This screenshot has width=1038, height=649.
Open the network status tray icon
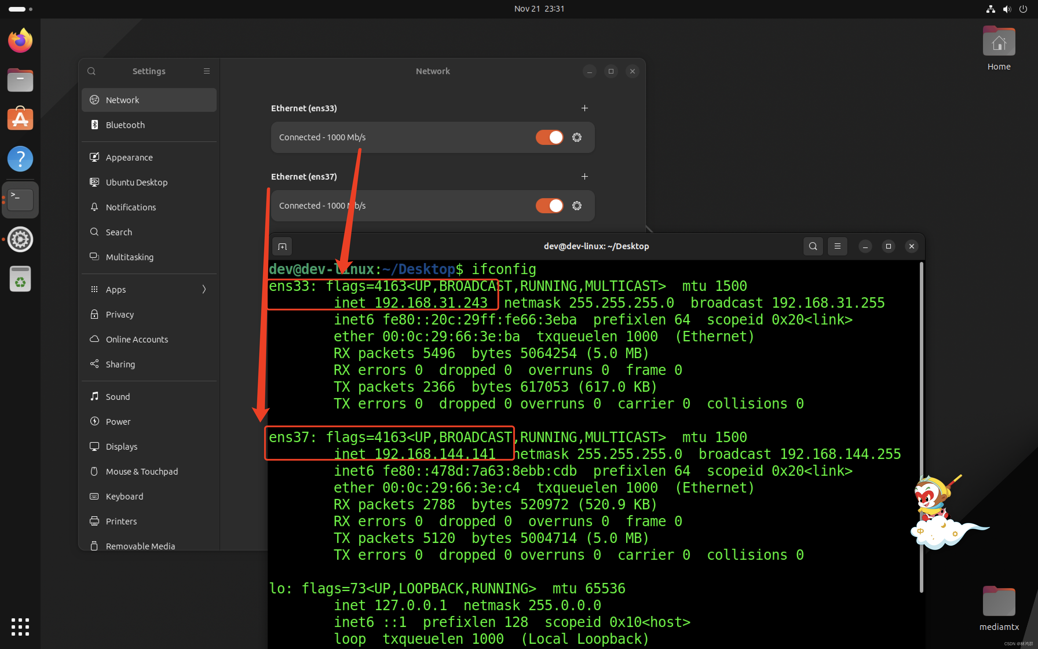(991, 9)
